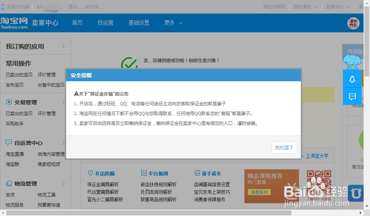Image resolution: width=370 pixels, height=216 pixels.
Task: Open 处罚类规则解析 article
Action: (x=156, y=192)
